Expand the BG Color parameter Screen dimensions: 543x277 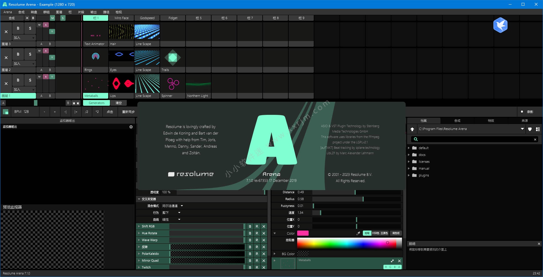[x=275, y=254]
